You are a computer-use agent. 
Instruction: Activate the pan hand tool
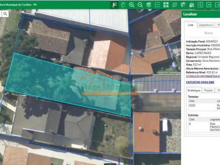pyautogui.click(x=123, y=5)
